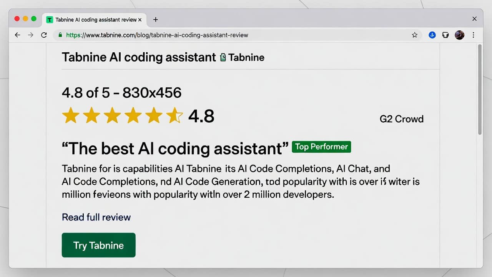Select the Tabnine AI coding assistant tab
The width and height of the screenshot is (492, 277).
click(95, 20)
